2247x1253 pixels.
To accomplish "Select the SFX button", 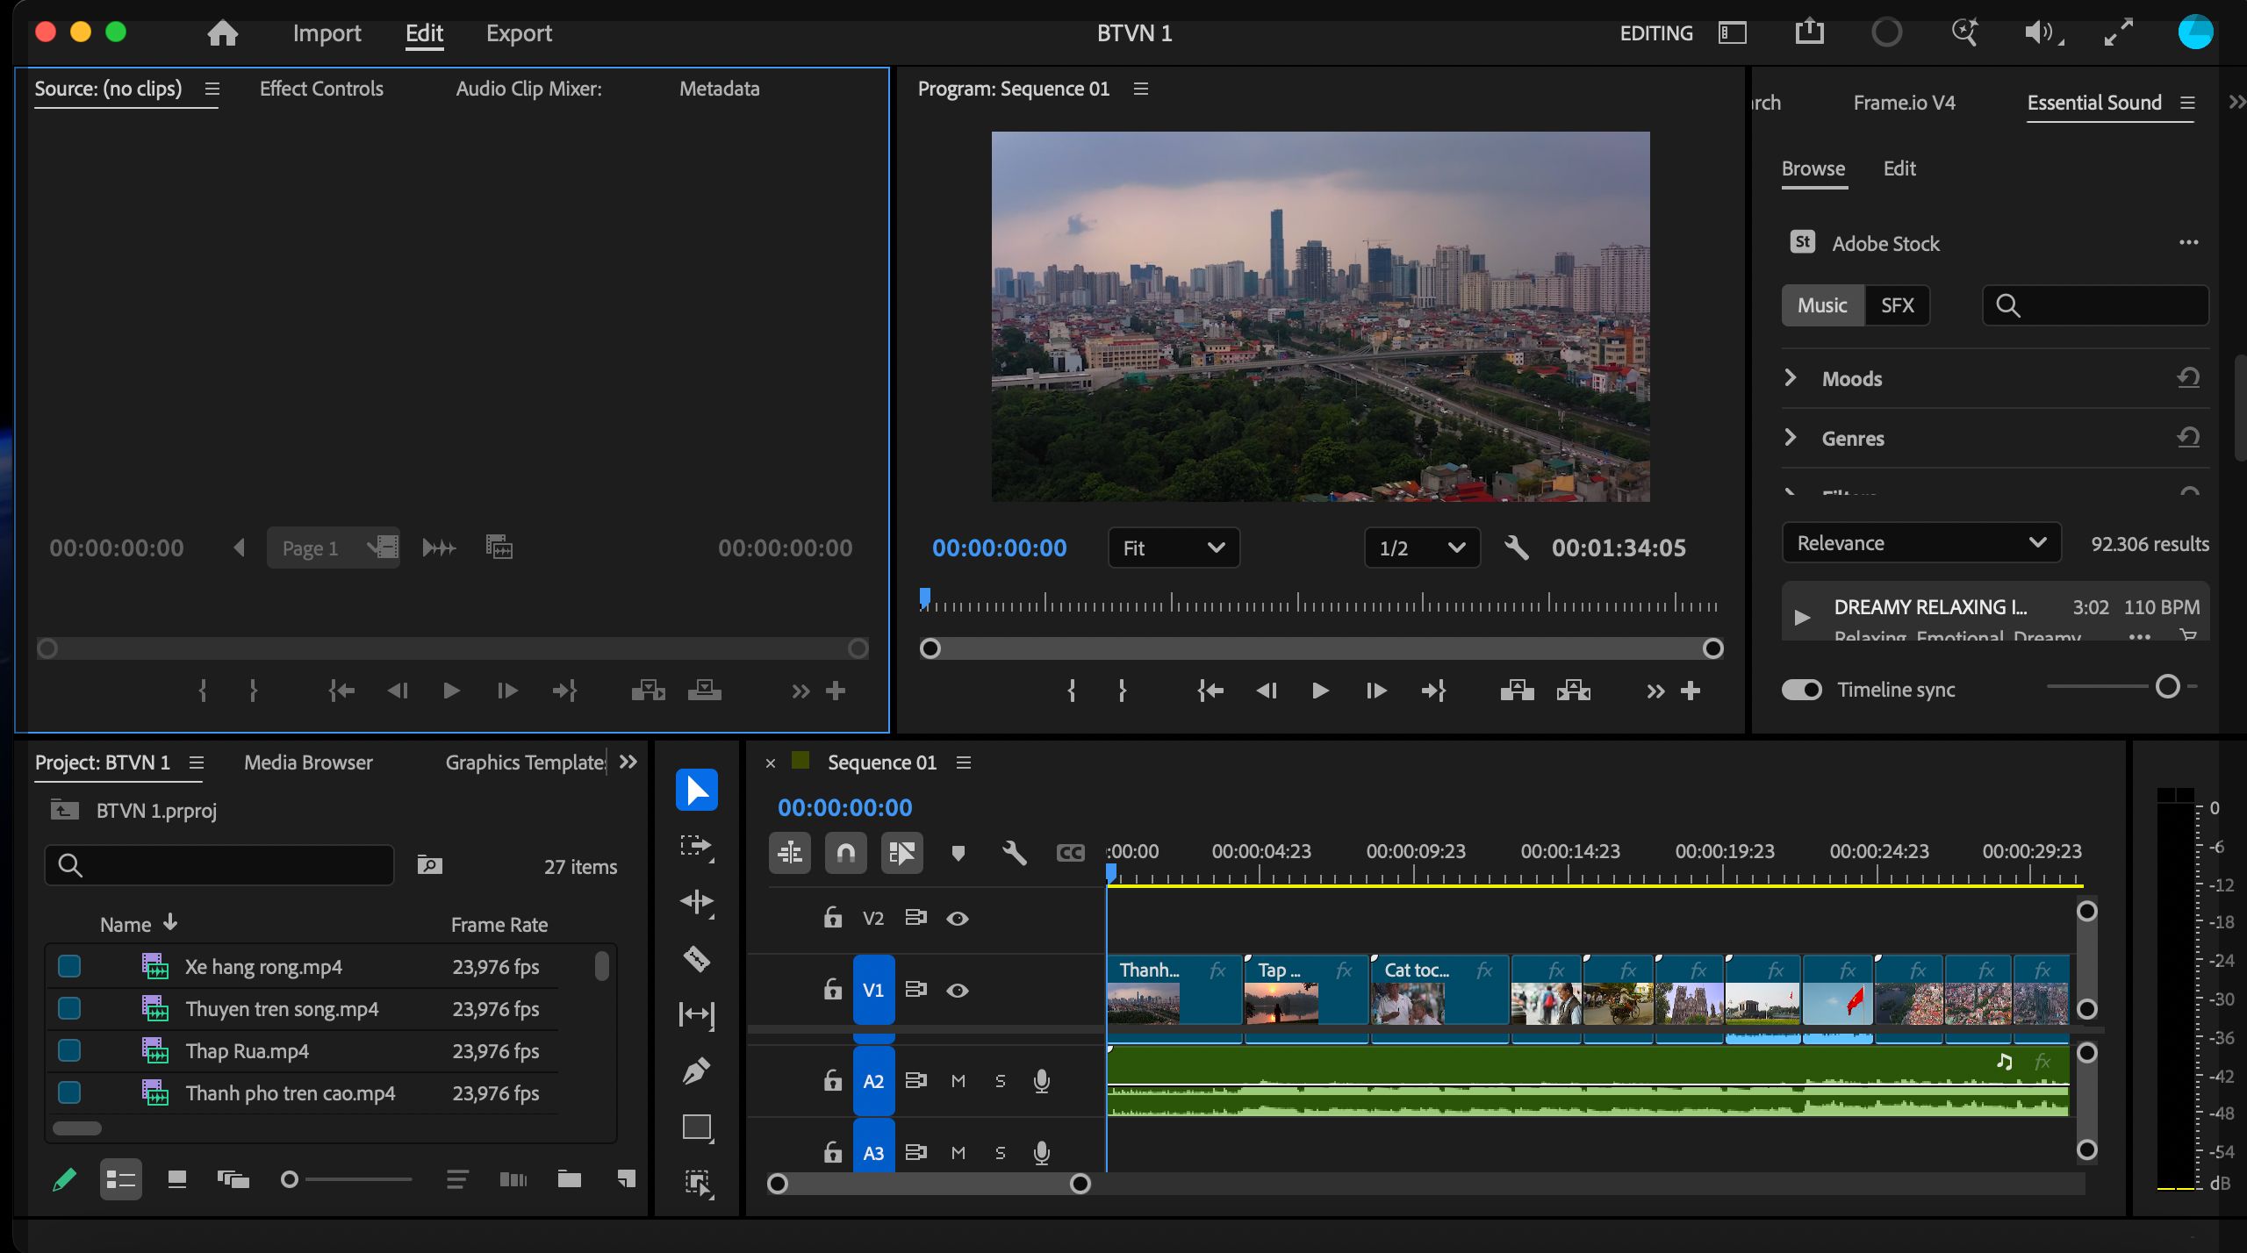I will point(1897,305).
